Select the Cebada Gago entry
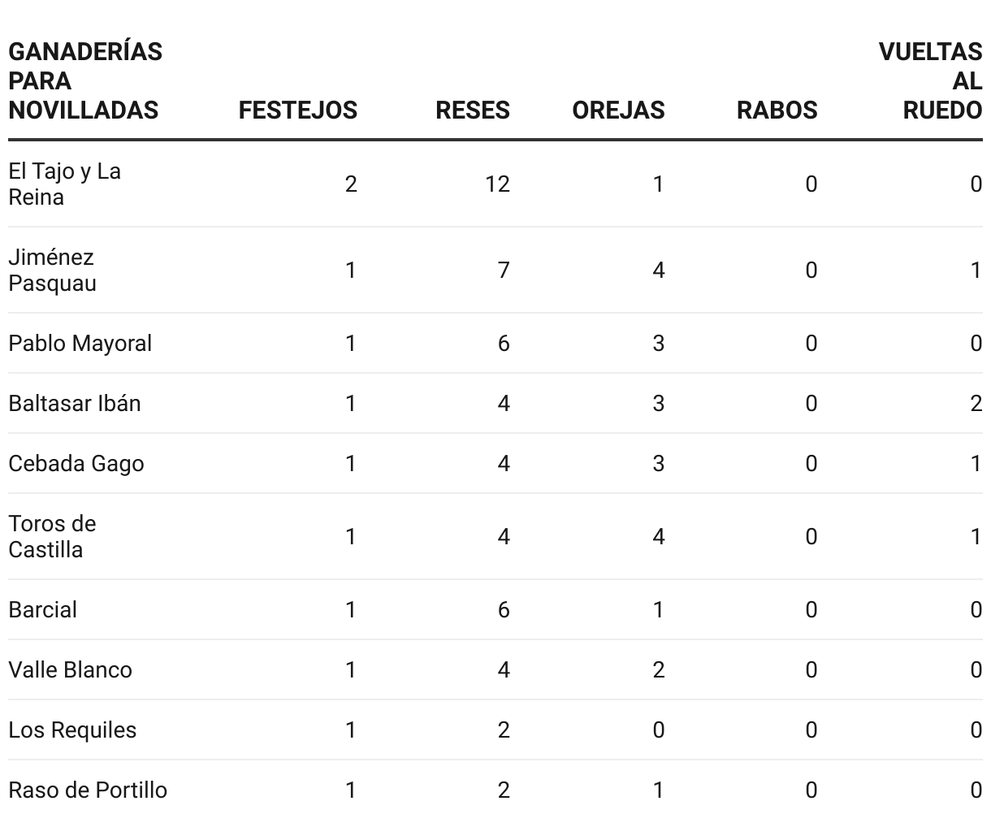The width and height of the screenshot is (991, 827). [x=76, y=464]
